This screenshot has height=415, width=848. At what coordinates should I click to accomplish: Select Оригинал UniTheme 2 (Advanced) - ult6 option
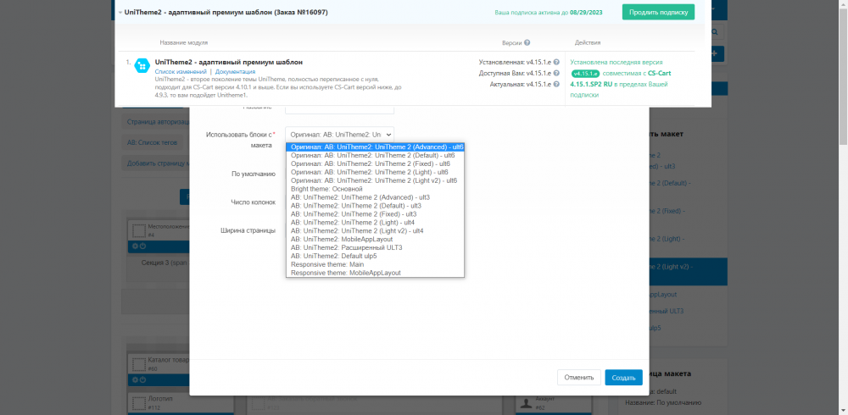(374, 147)
